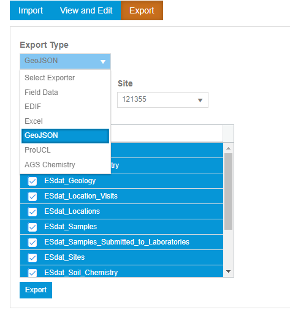Collapse the Export Type GeoJSON dropdown

[x=65, y=61]
